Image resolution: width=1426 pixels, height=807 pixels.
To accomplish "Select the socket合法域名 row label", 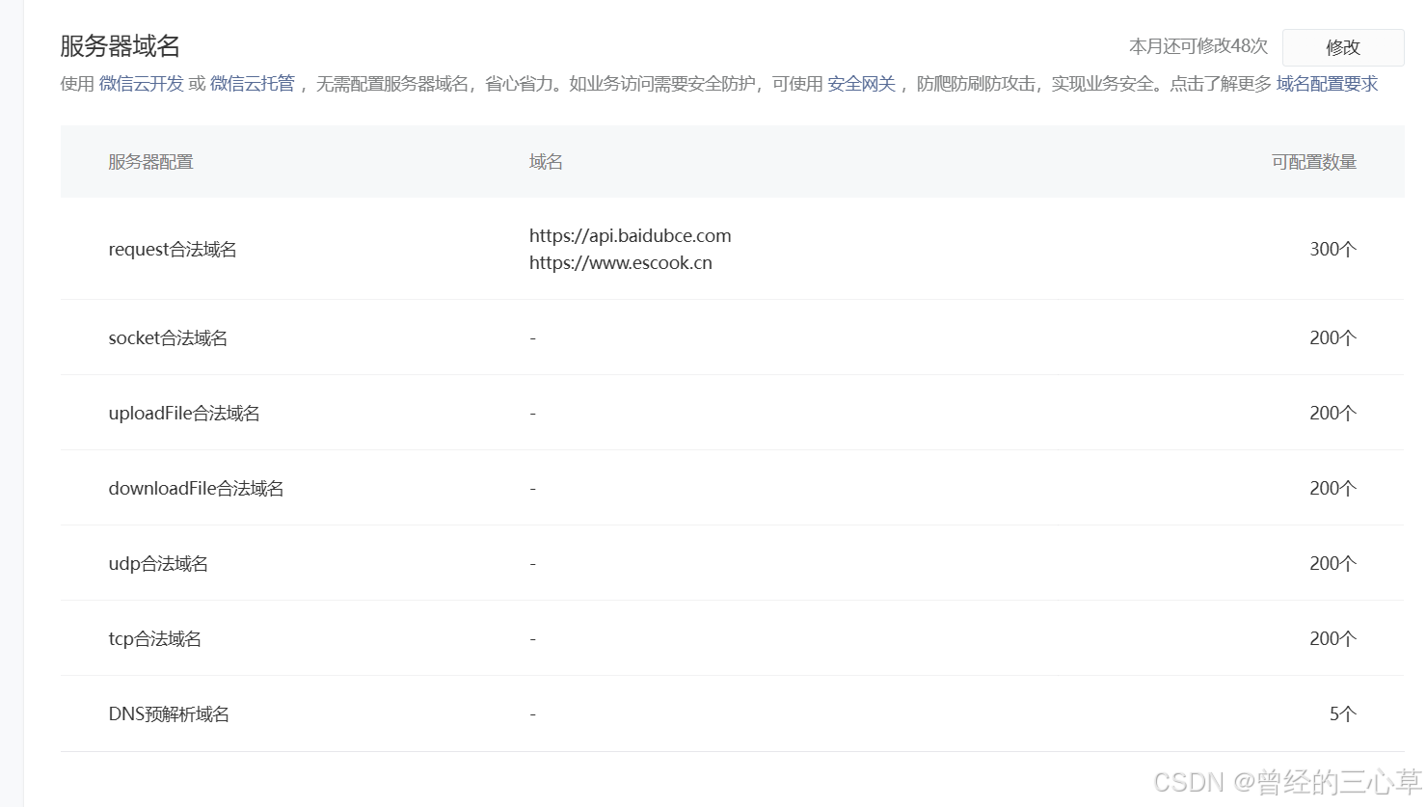I will click(168, 338).
